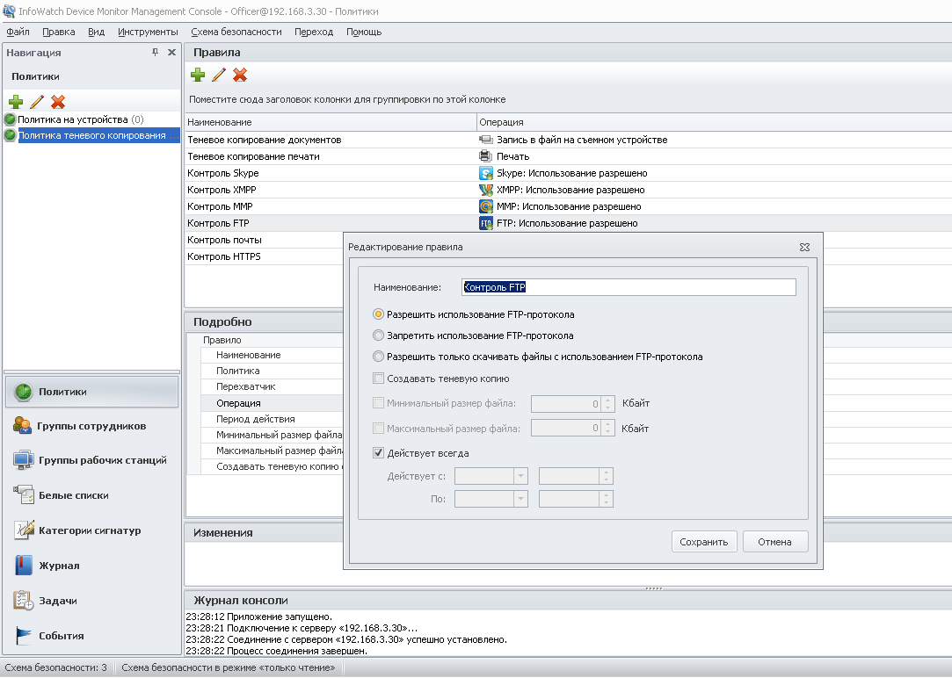
Task: Close the Навигация panel
Action: click(x=171, y=52)
